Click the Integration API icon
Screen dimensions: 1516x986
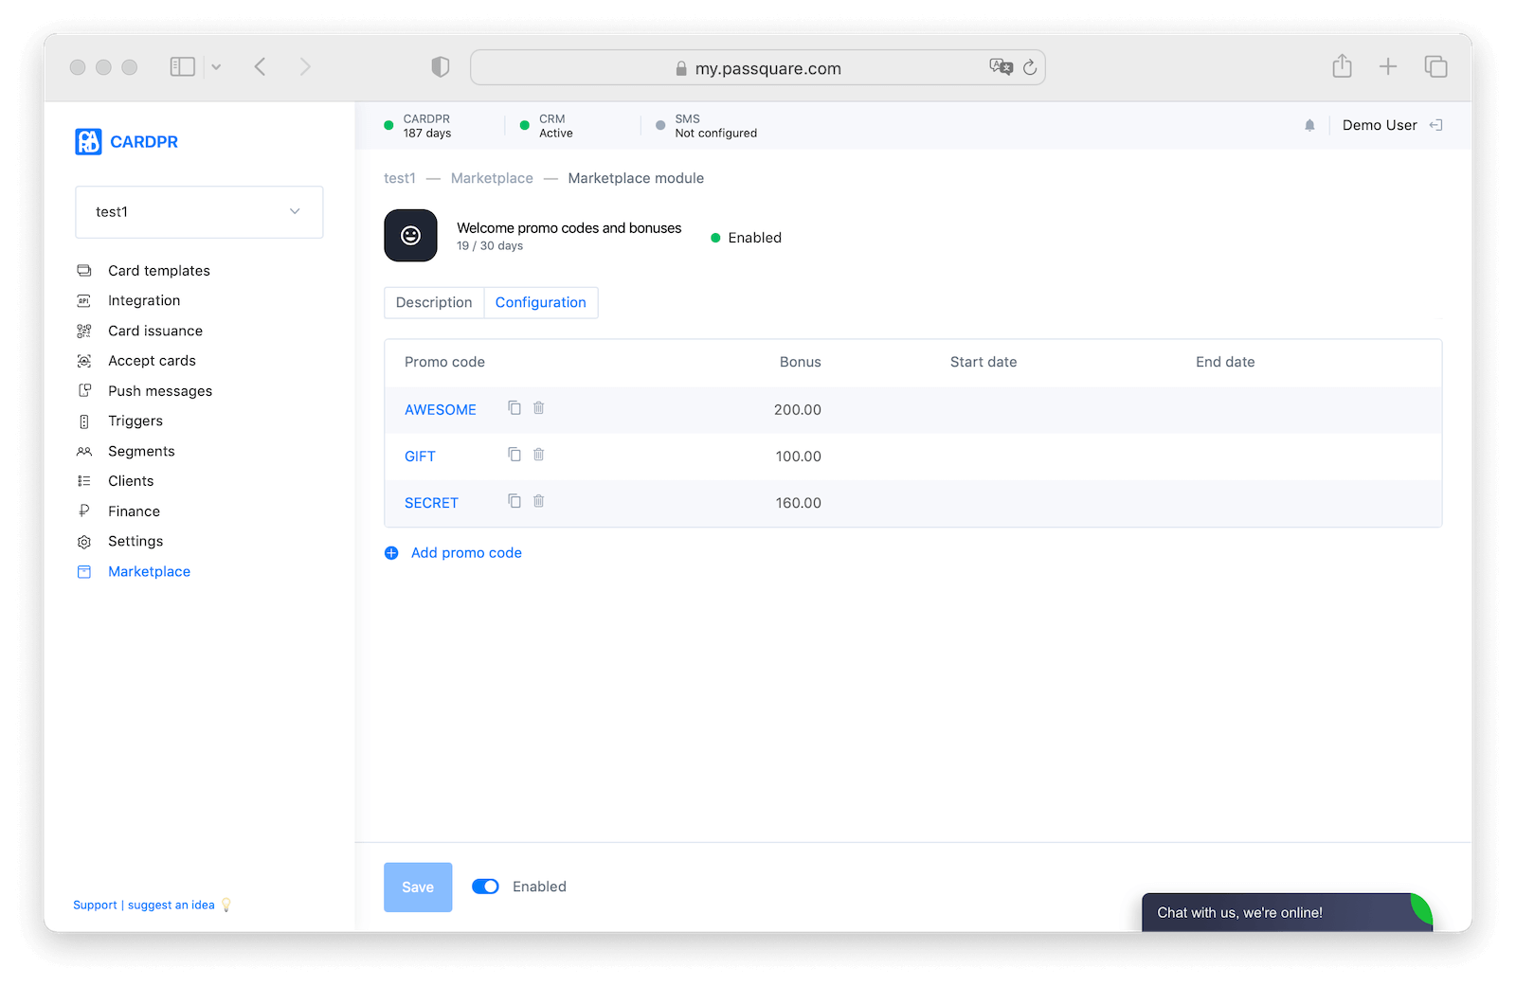point(84,300)
